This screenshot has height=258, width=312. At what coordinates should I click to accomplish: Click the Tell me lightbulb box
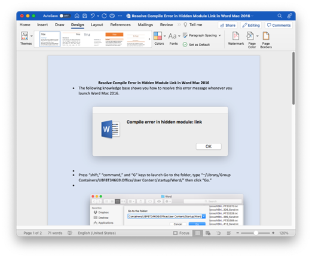click(192, 25)
